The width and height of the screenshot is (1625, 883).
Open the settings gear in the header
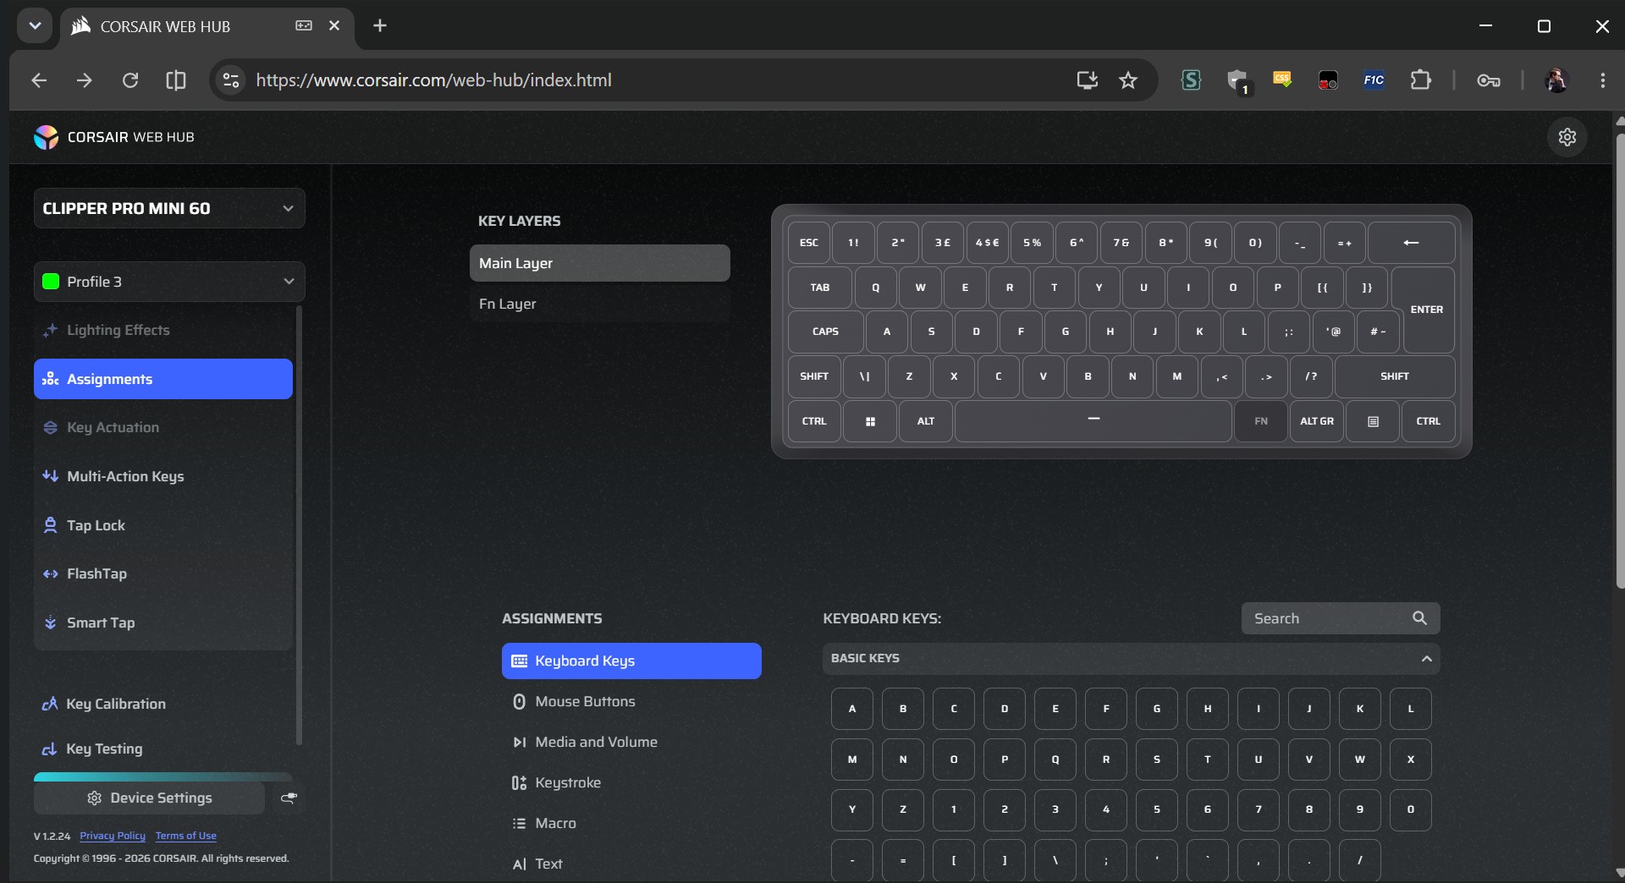pos(1567,137)
